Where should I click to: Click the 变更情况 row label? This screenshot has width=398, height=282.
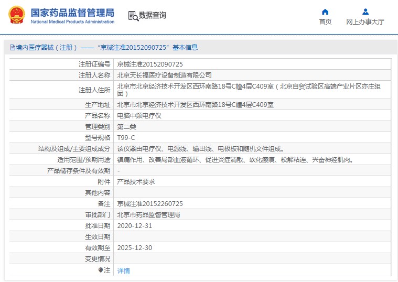tap(98, 259)
